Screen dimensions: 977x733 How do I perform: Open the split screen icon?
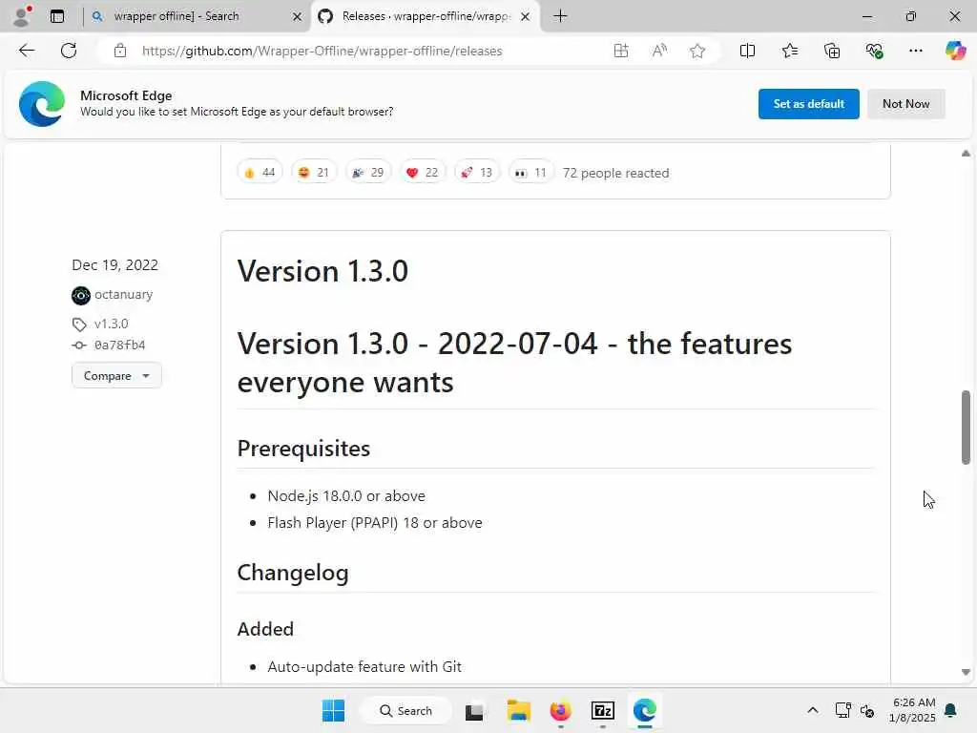coord(747,51)
